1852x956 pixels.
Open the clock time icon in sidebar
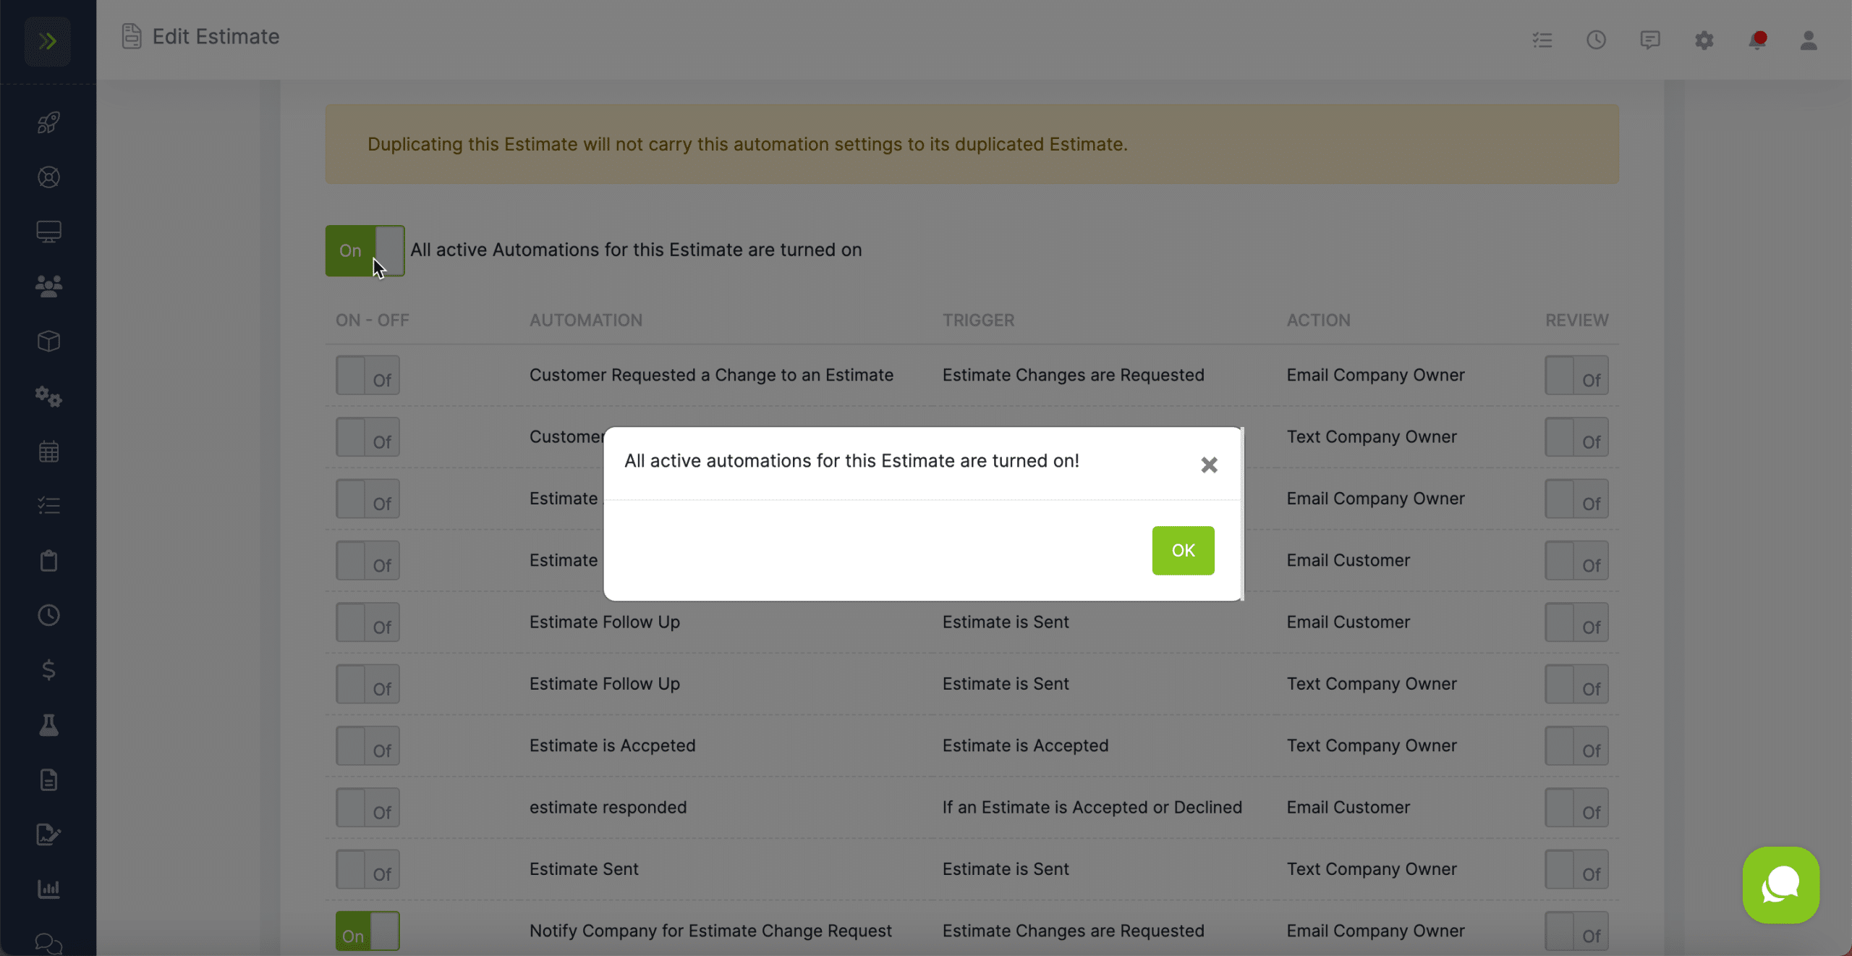(x=48, y=616)
